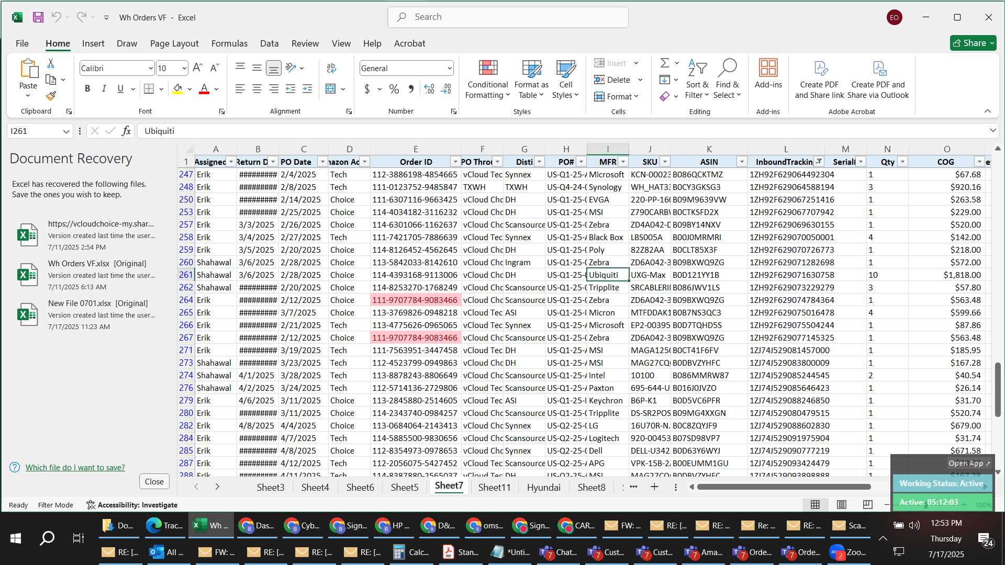Click Increase Indent icon
The width and height of the screenshot is (1005, 565).
307,89
